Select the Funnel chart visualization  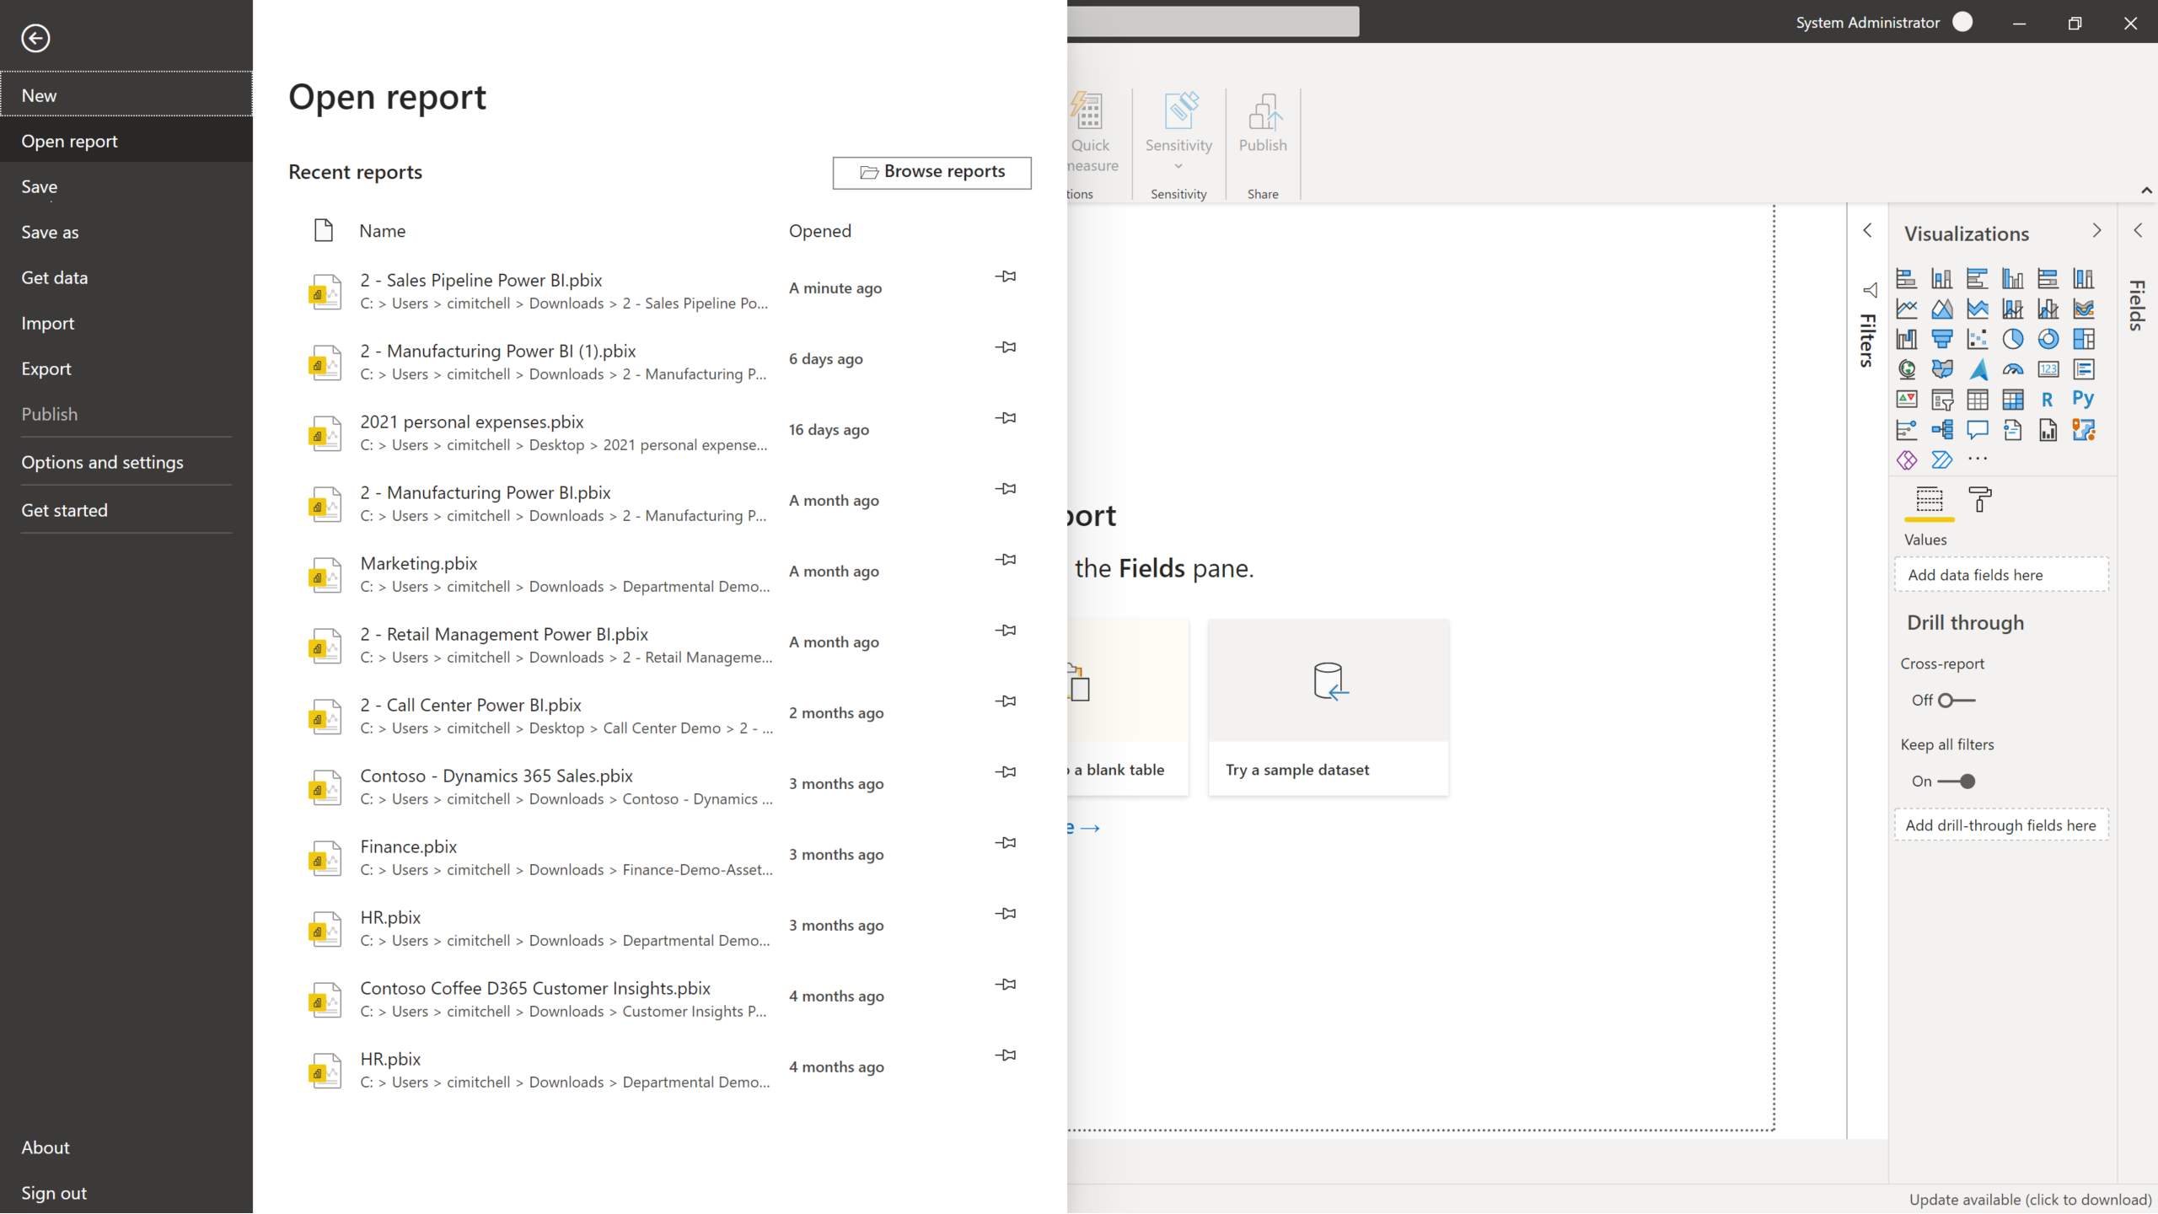coord(1944,339)
